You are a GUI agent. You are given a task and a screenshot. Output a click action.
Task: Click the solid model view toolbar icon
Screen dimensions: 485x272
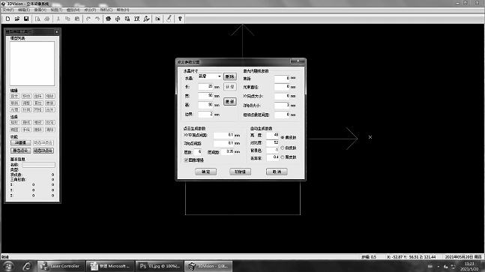click(x=108, y=19)
